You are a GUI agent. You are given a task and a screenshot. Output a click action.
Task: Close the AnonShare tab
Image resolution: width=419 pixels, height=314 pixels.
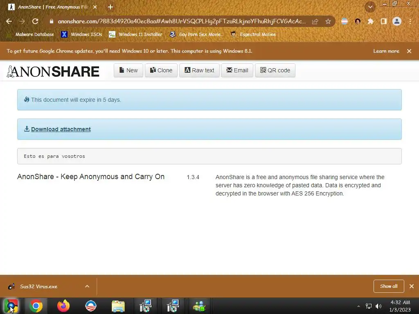pyautogui.click(x=95, y=7)
